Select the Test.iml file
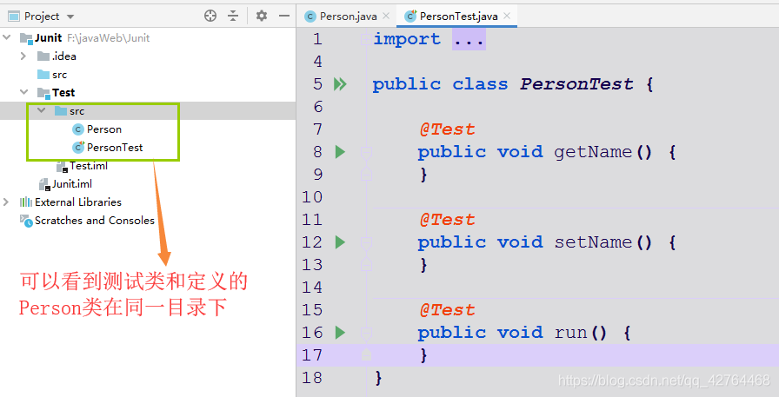 click(89, 166)
